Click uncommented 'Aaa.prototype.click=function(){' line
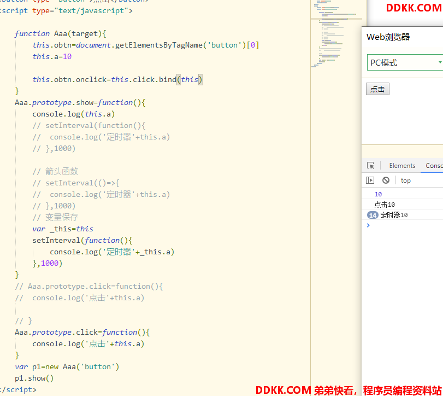 82,333
